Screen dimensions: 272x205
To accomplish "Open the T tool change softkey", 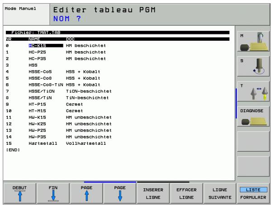I will coord(253,91).
